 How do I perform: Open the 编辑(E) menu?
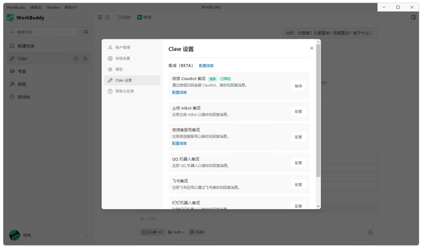36,7
